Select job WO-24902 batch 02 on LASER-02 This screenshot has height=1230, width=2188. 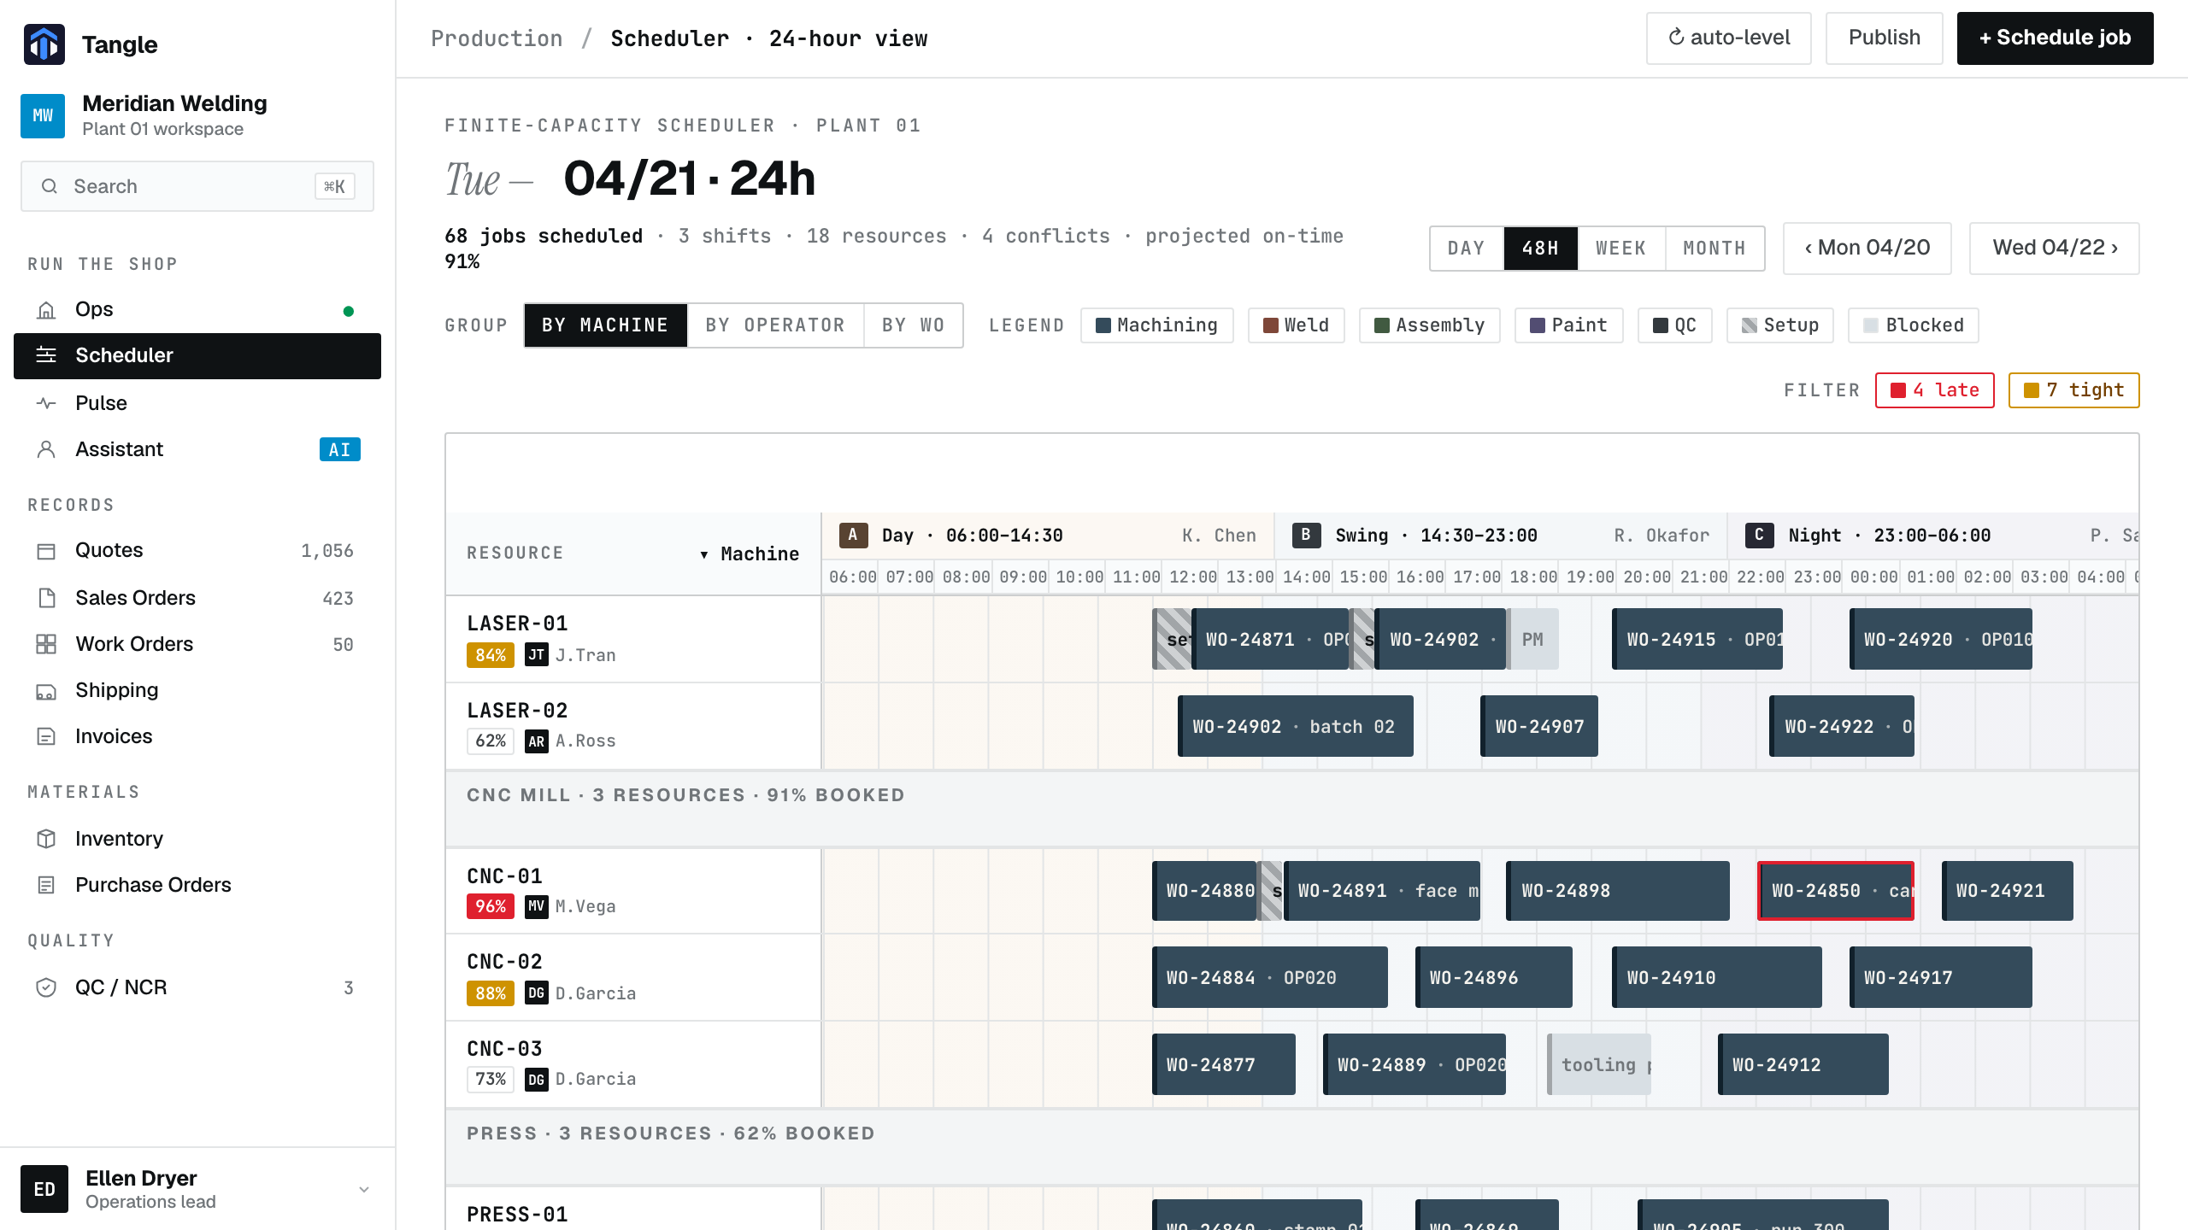point(1295,726)
